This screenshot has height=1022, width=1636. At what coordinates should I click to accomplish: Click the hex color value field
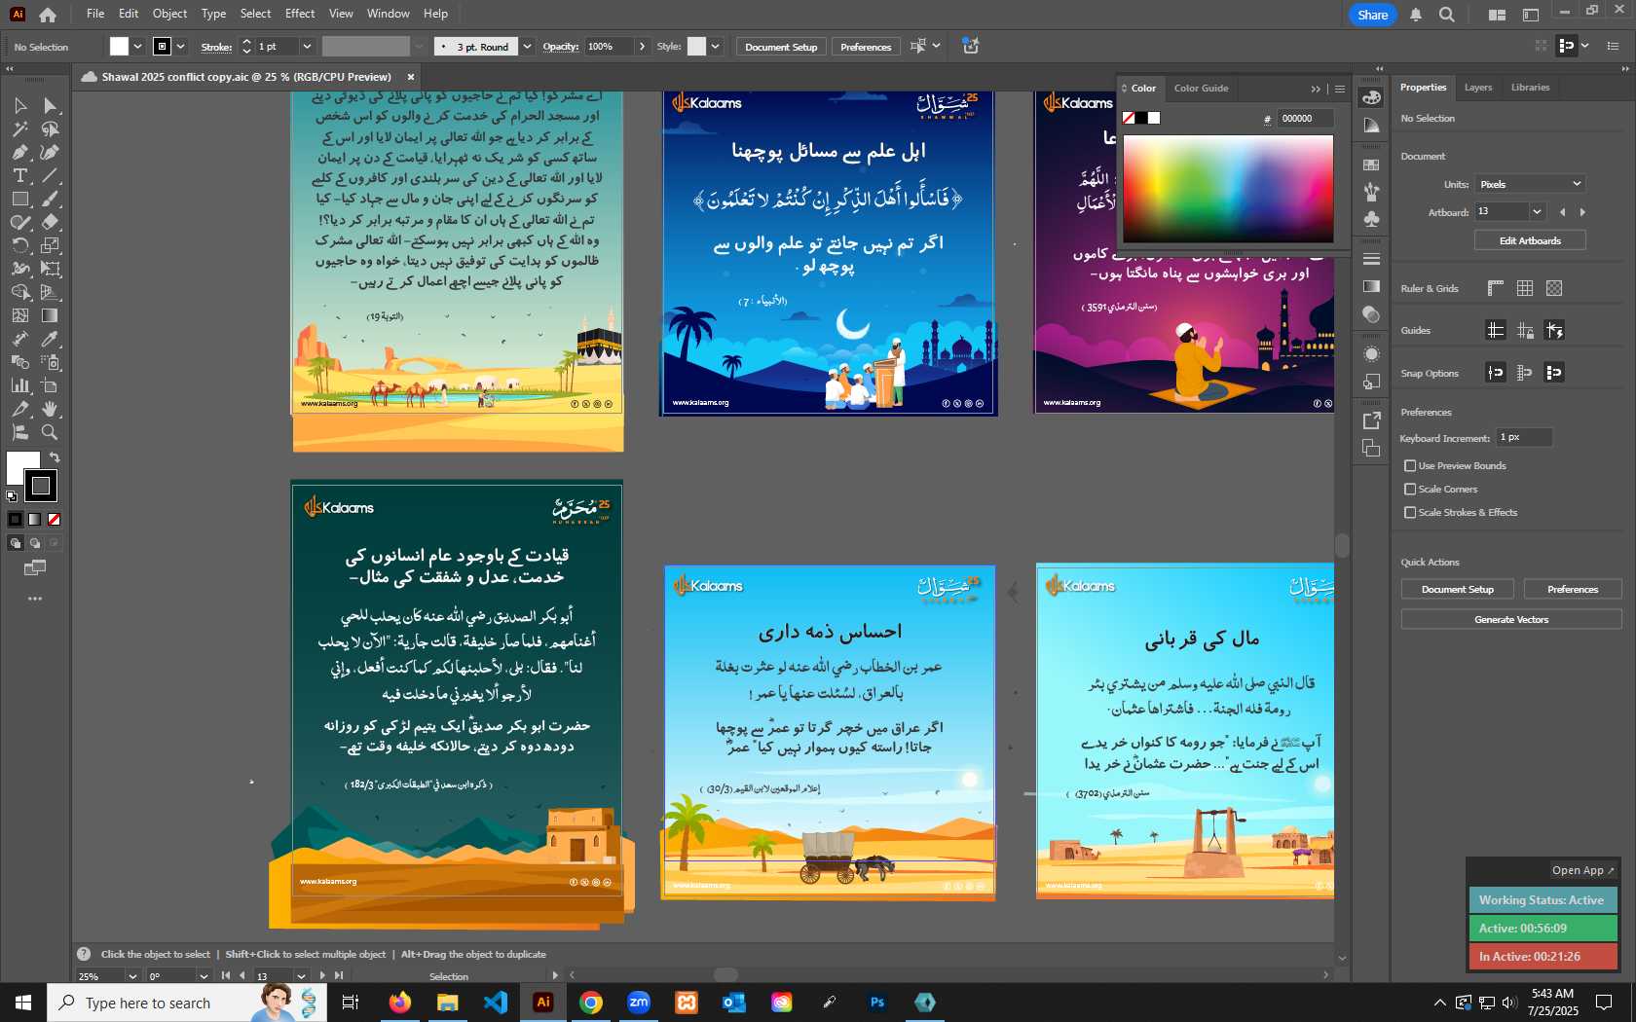1305,119
